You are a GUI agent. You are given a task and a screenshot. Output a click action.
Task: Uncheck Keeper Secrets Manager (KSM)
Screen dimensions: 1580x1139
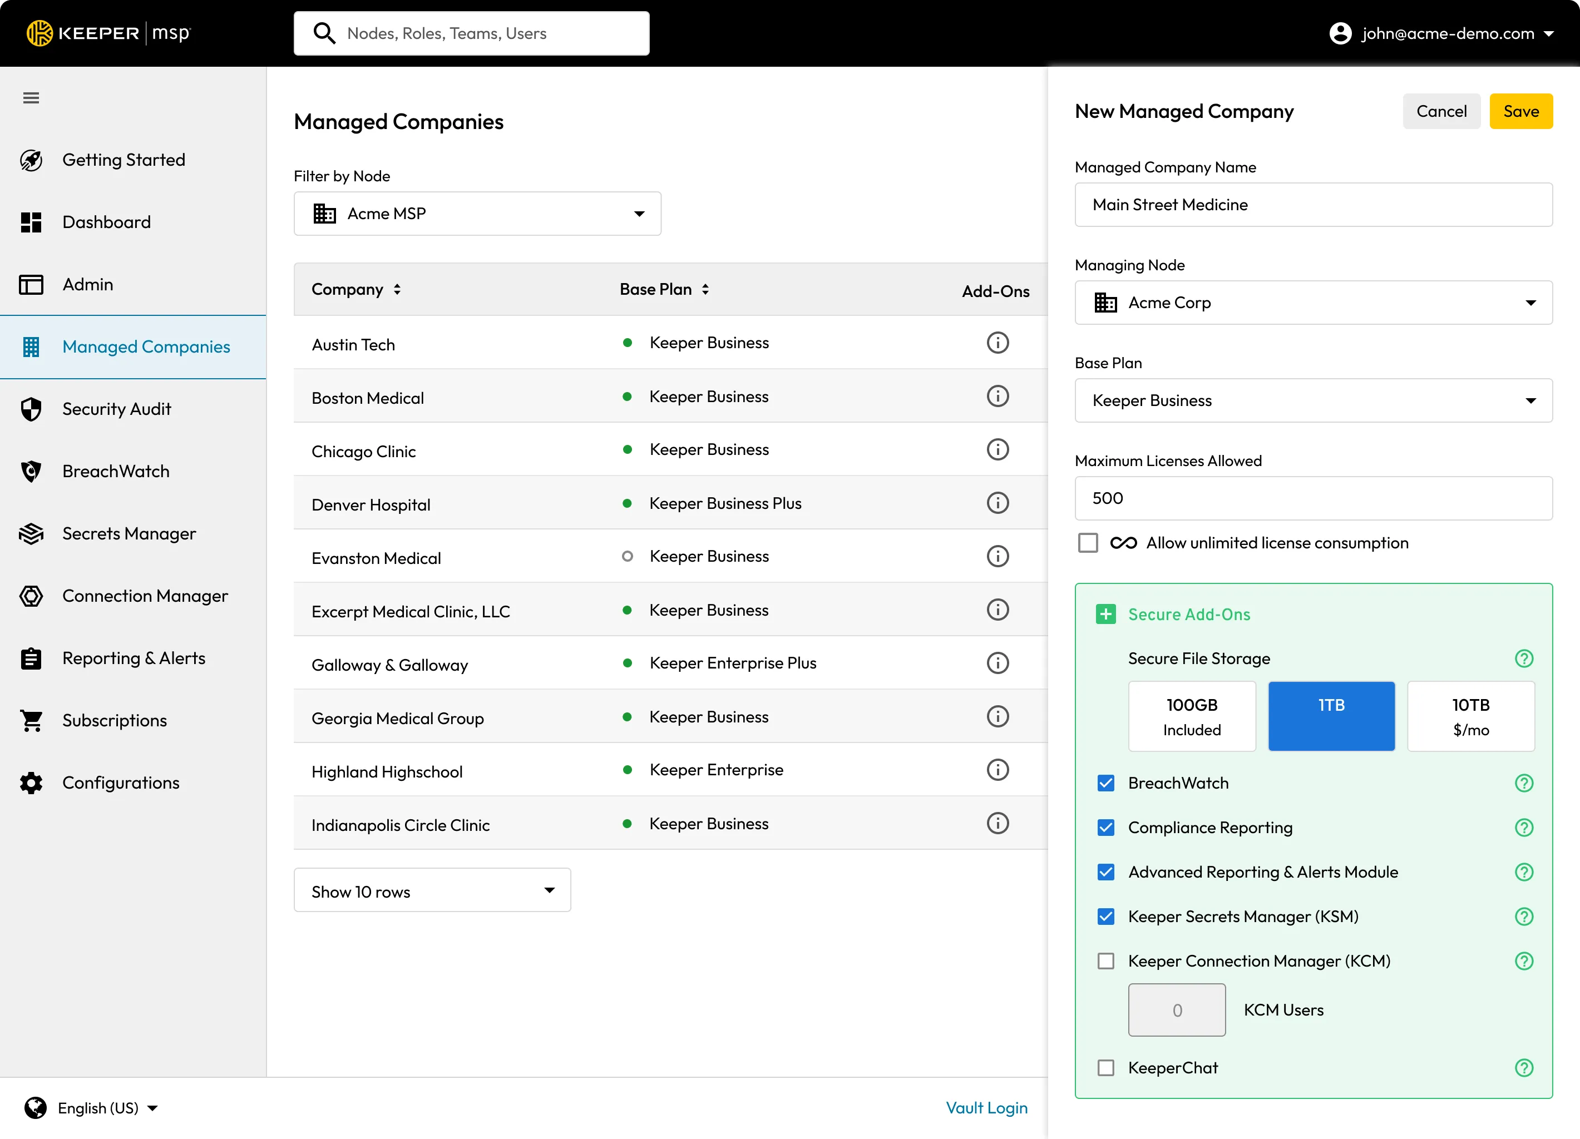click(x=1105, y=917)
